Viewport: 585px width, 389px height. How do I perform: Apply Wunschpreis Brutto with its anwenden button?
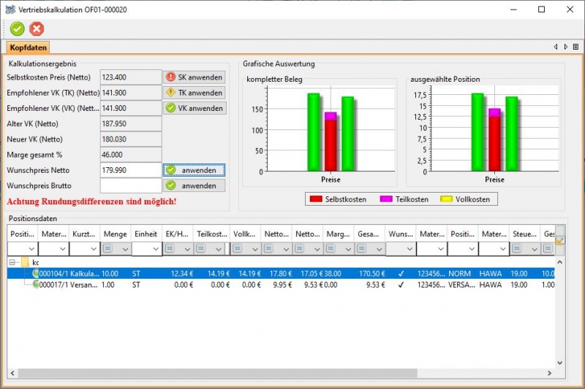tap(194, 185)
